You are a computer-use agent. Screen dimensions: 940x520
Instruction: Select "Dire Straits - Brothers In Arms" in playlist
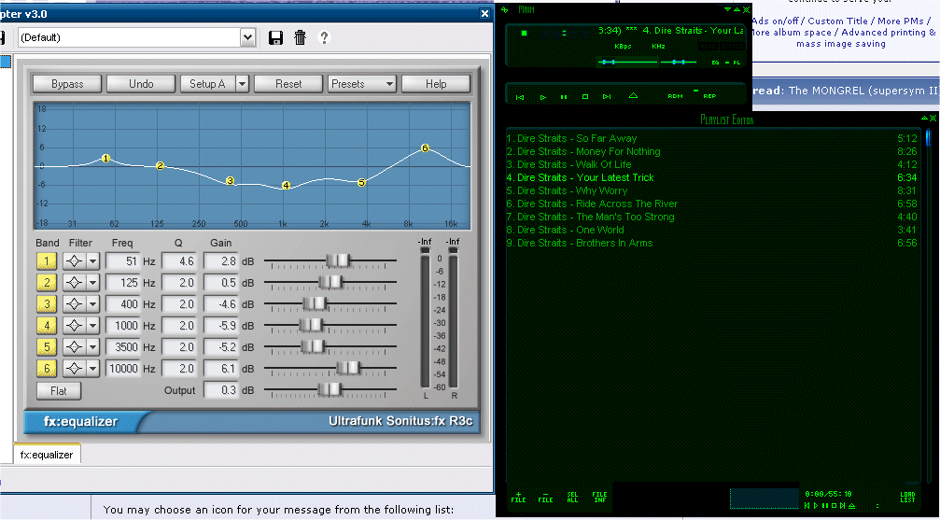coord(711,243)
